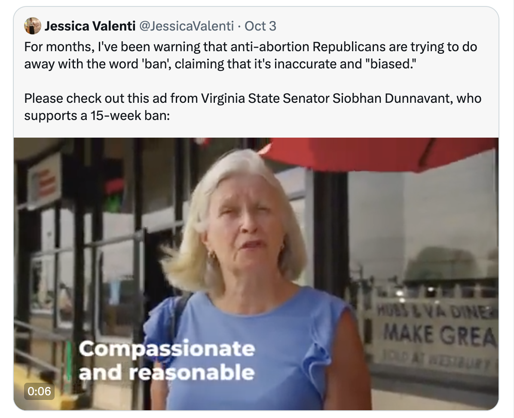Click Jessica Valenti's profile avatar
514x418 pixels.
coord(32,26)
